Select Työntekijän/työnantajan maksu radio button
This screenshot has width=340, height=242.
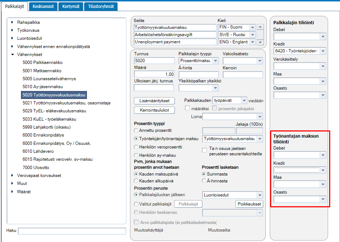click(x=136, y=139)
